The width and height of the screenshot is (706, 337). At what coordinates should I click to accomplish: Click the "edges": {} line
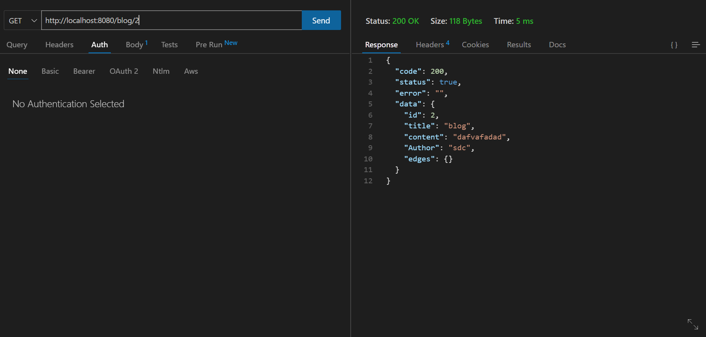coord(428,159)
